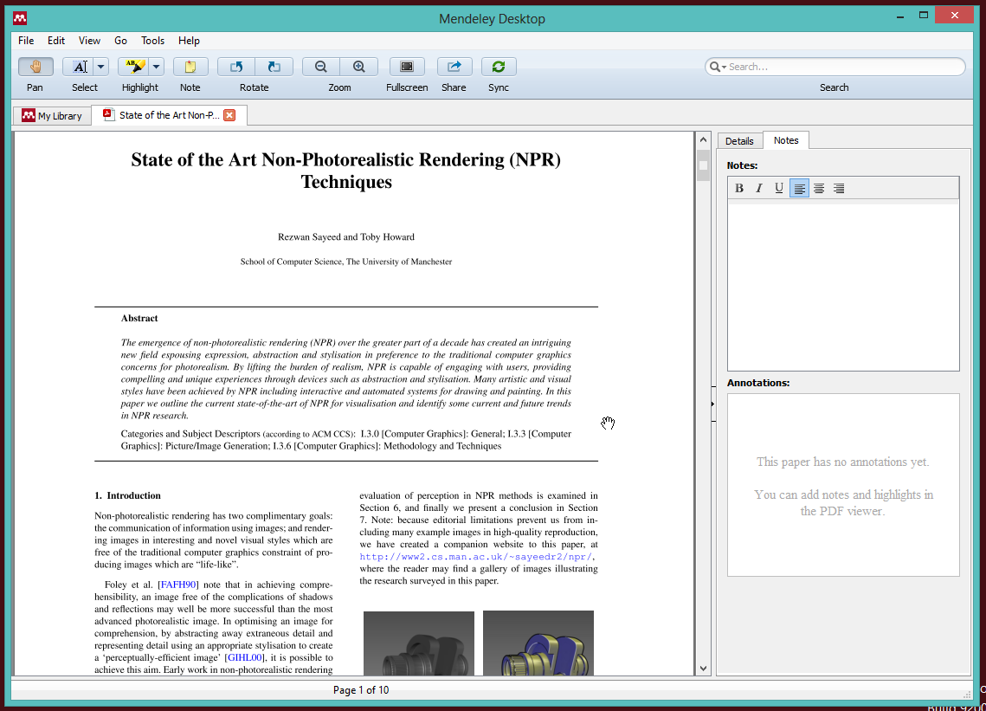Open the companion website hyperlink
This screenshot has height=711, width=986.
tap(478, 556)
